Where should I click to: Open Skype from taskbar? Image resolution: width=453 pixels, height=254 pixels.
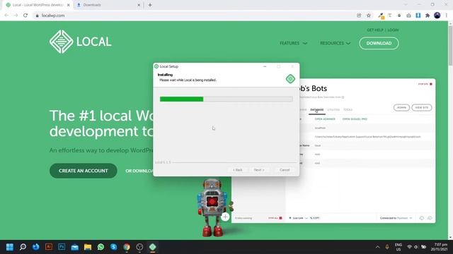(x=114, y=247)
